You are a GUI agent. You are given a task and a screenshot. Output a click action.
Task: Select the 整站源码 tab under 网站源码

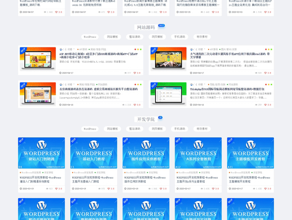pos(135,37)
